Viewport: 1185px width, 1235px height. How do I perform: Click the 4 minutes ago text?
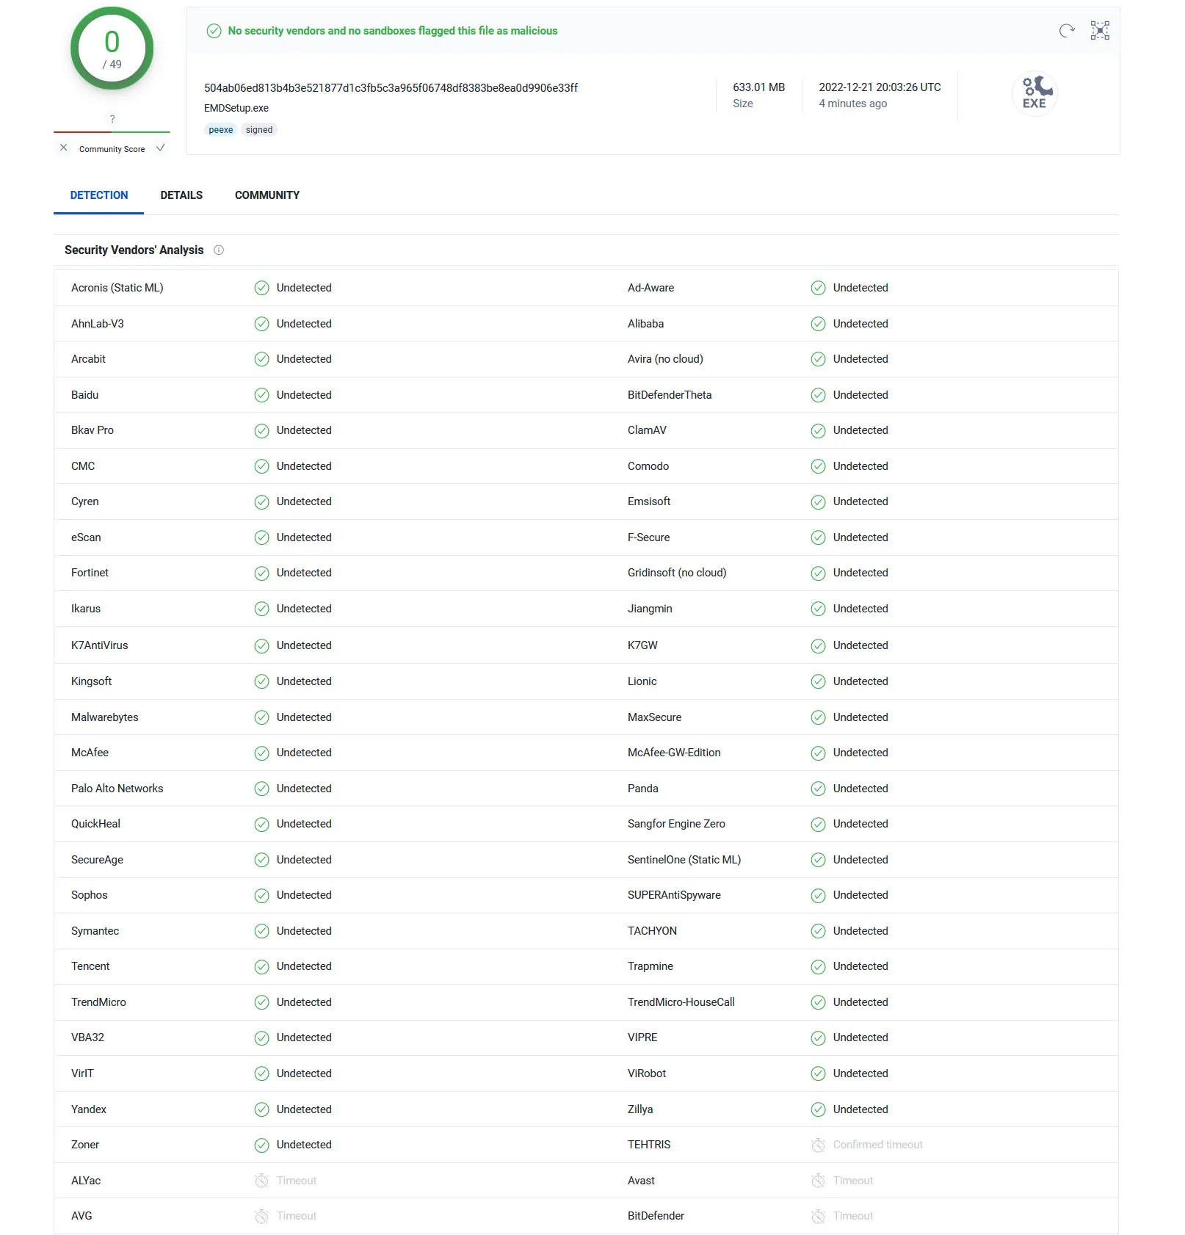[853, 104]
